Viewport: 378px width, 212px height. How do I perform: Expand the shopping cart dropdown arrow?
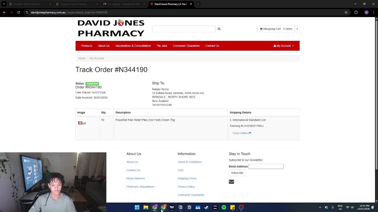(297, 29)
